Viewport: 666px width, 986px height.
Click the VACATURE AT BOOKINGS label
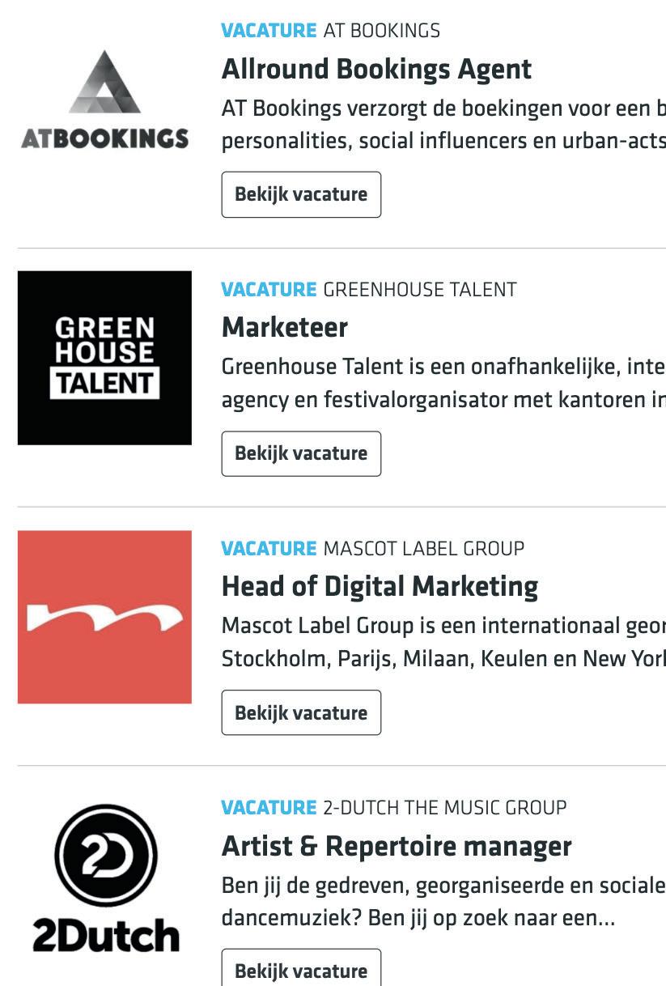tap(330, 31)
